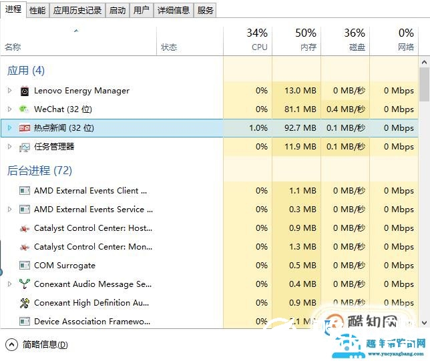Viewport: 430px width, 361px height.
Task: Select Catalyst Control Center: Mon name
Action: 93,247
